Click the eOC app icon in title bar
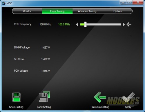This screenshot has height=112, width=145. click(x=4, y=3)
